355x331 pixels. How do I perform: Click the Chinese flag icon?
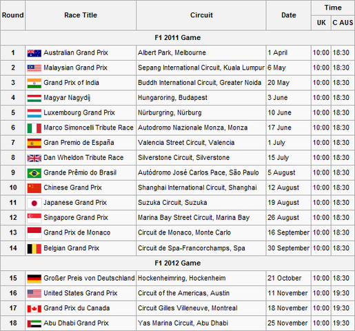(x=34, y=188)
